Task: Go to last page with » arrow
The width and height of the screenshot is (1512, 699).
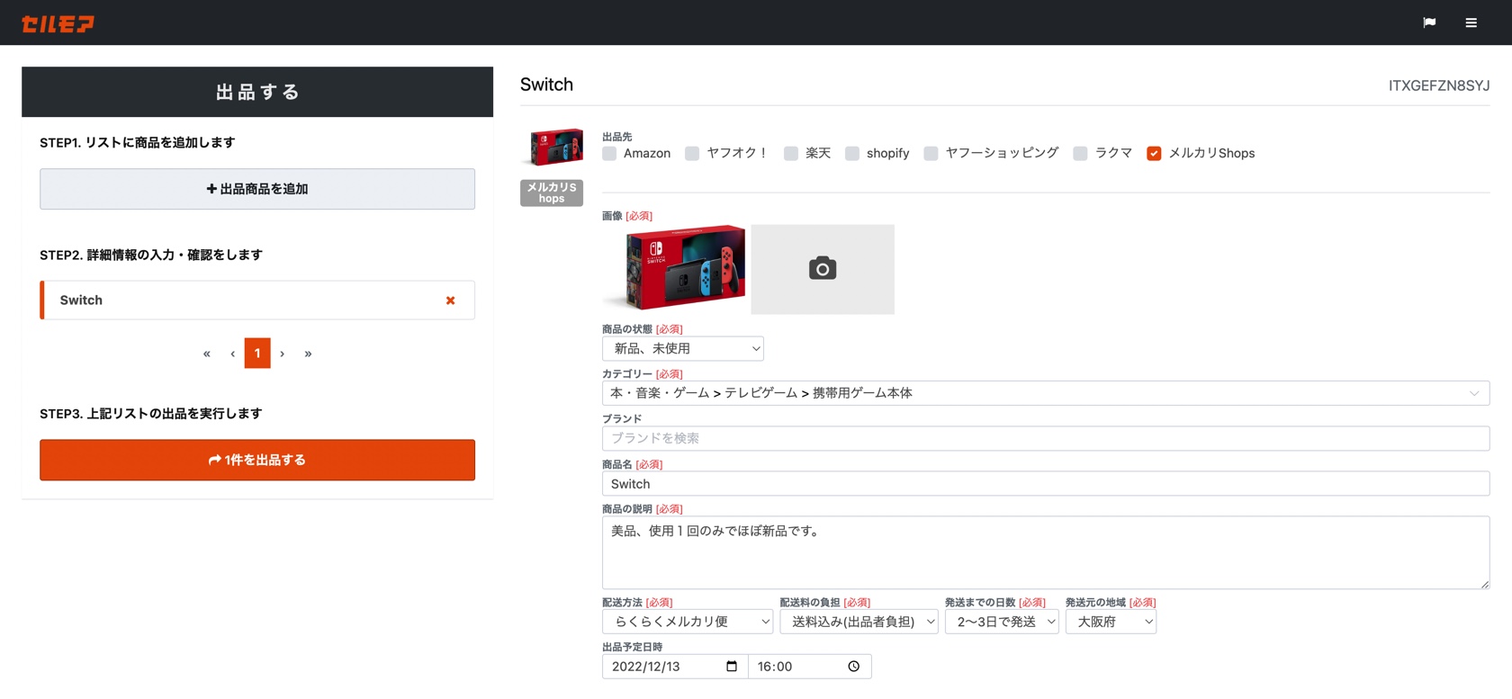Action: pos(308,354)
